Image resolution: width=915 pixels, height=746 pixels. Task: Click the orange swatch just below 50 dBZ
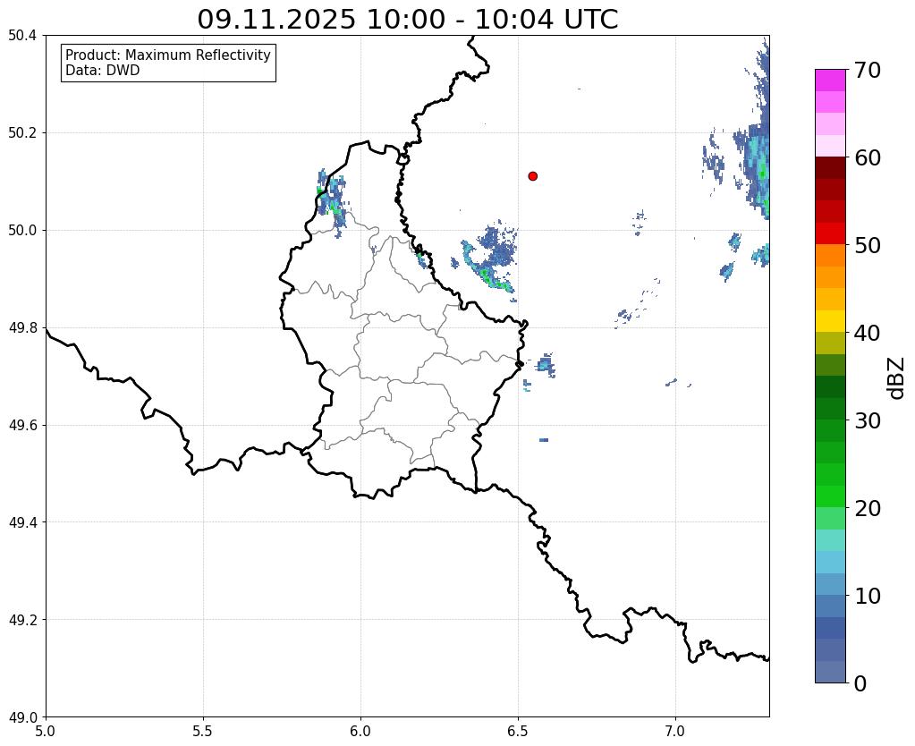coord(830,256)
